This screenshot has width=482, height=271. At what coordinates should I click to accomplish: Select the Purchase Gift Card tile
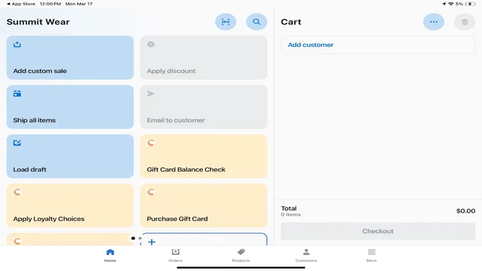204,205
